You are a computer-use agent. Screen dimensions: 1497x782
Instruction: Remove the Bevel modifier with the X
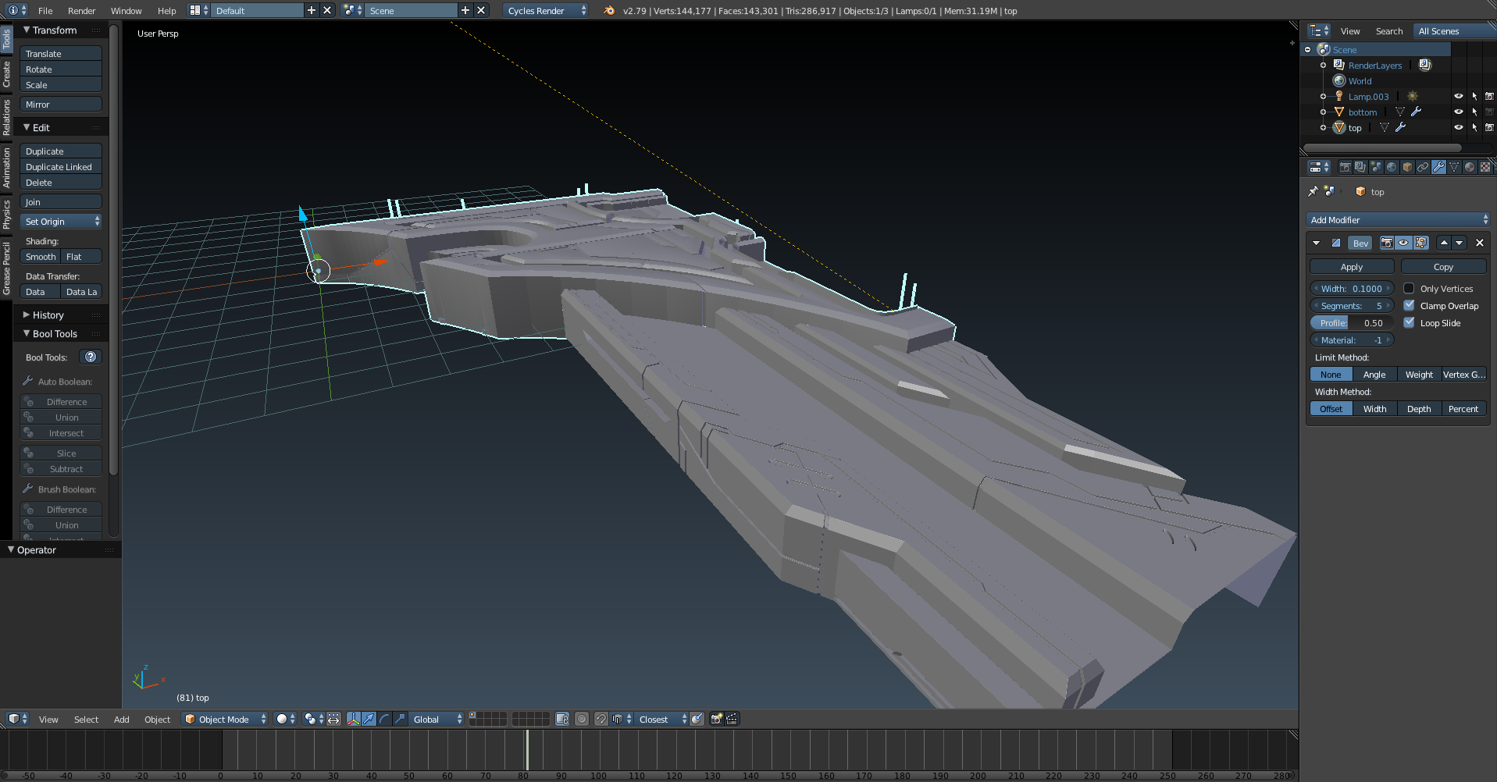[1479, 243]
